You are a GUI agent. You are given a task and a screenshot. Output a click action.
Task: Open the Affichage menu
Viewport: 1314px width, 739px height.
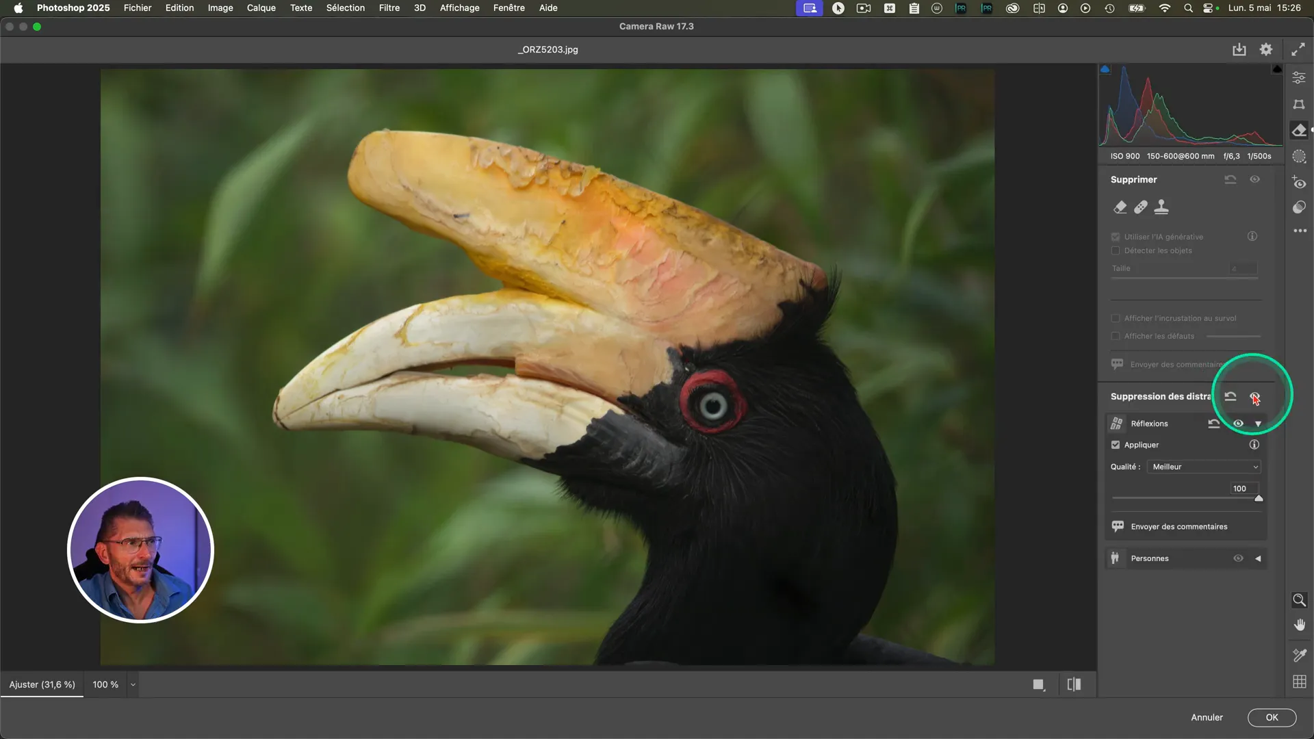tap(460, 8)
